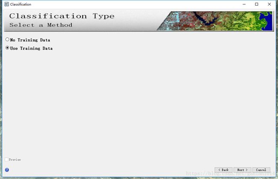Close the Classification dialog with the X
278x179 pixels.
point(269,4)
